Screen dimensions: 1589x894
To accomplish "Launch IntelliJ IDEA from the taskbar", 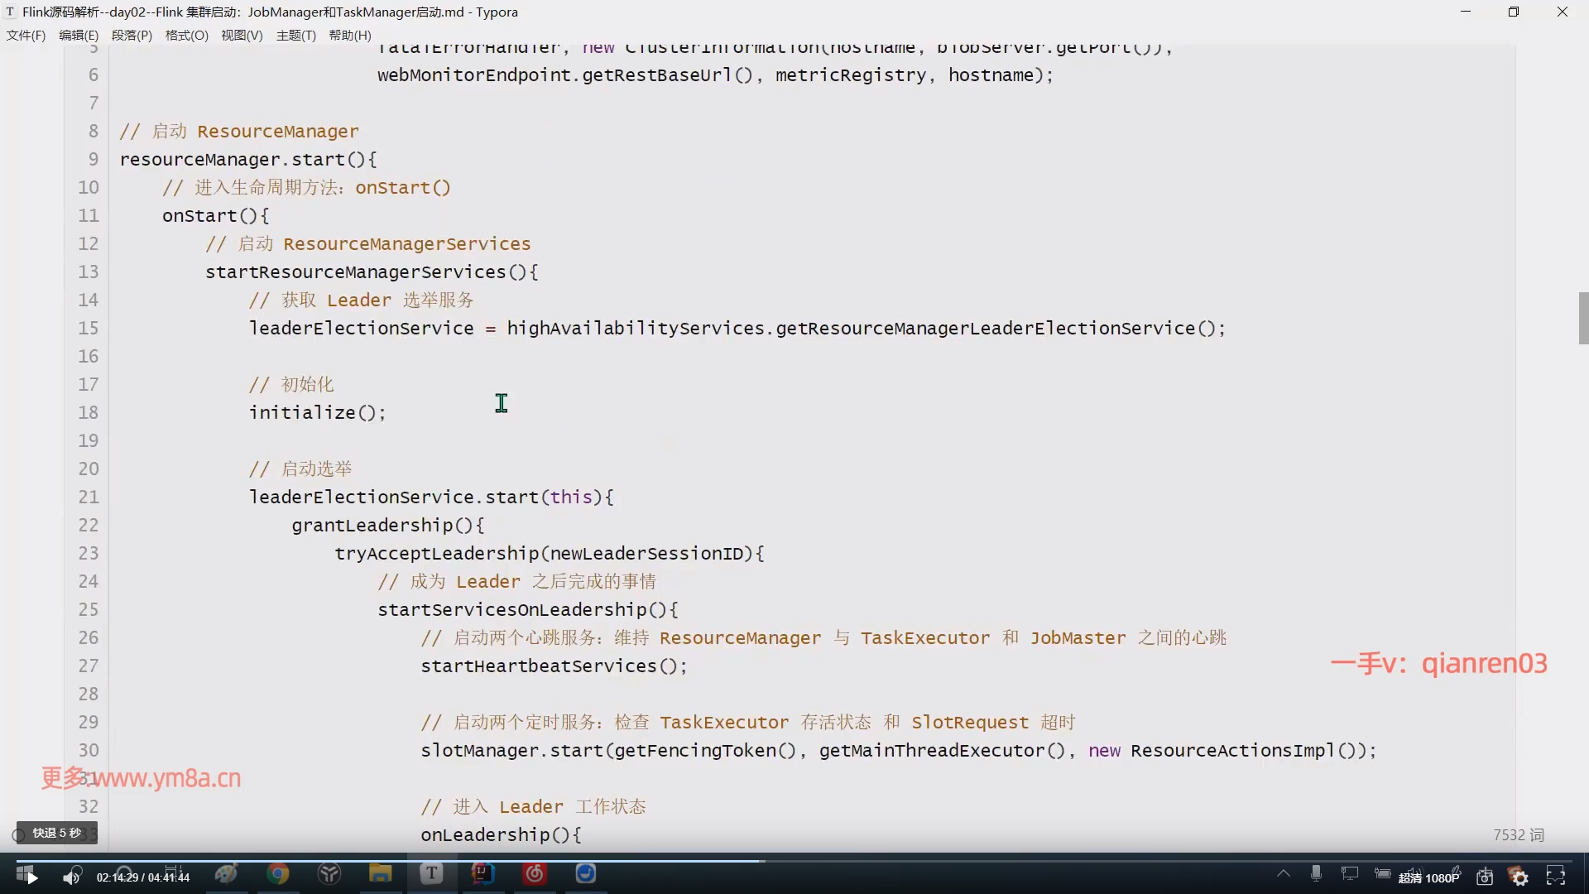I will coord(483,873).
